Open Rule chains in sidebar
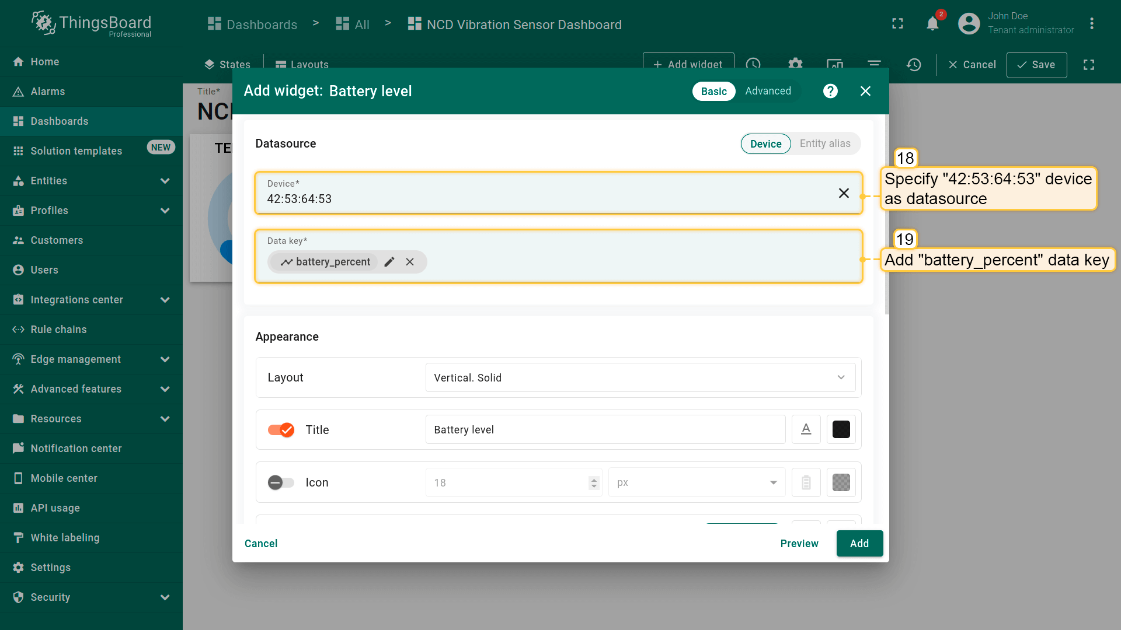Screen dimensions: 1121x630 (58, 330)
